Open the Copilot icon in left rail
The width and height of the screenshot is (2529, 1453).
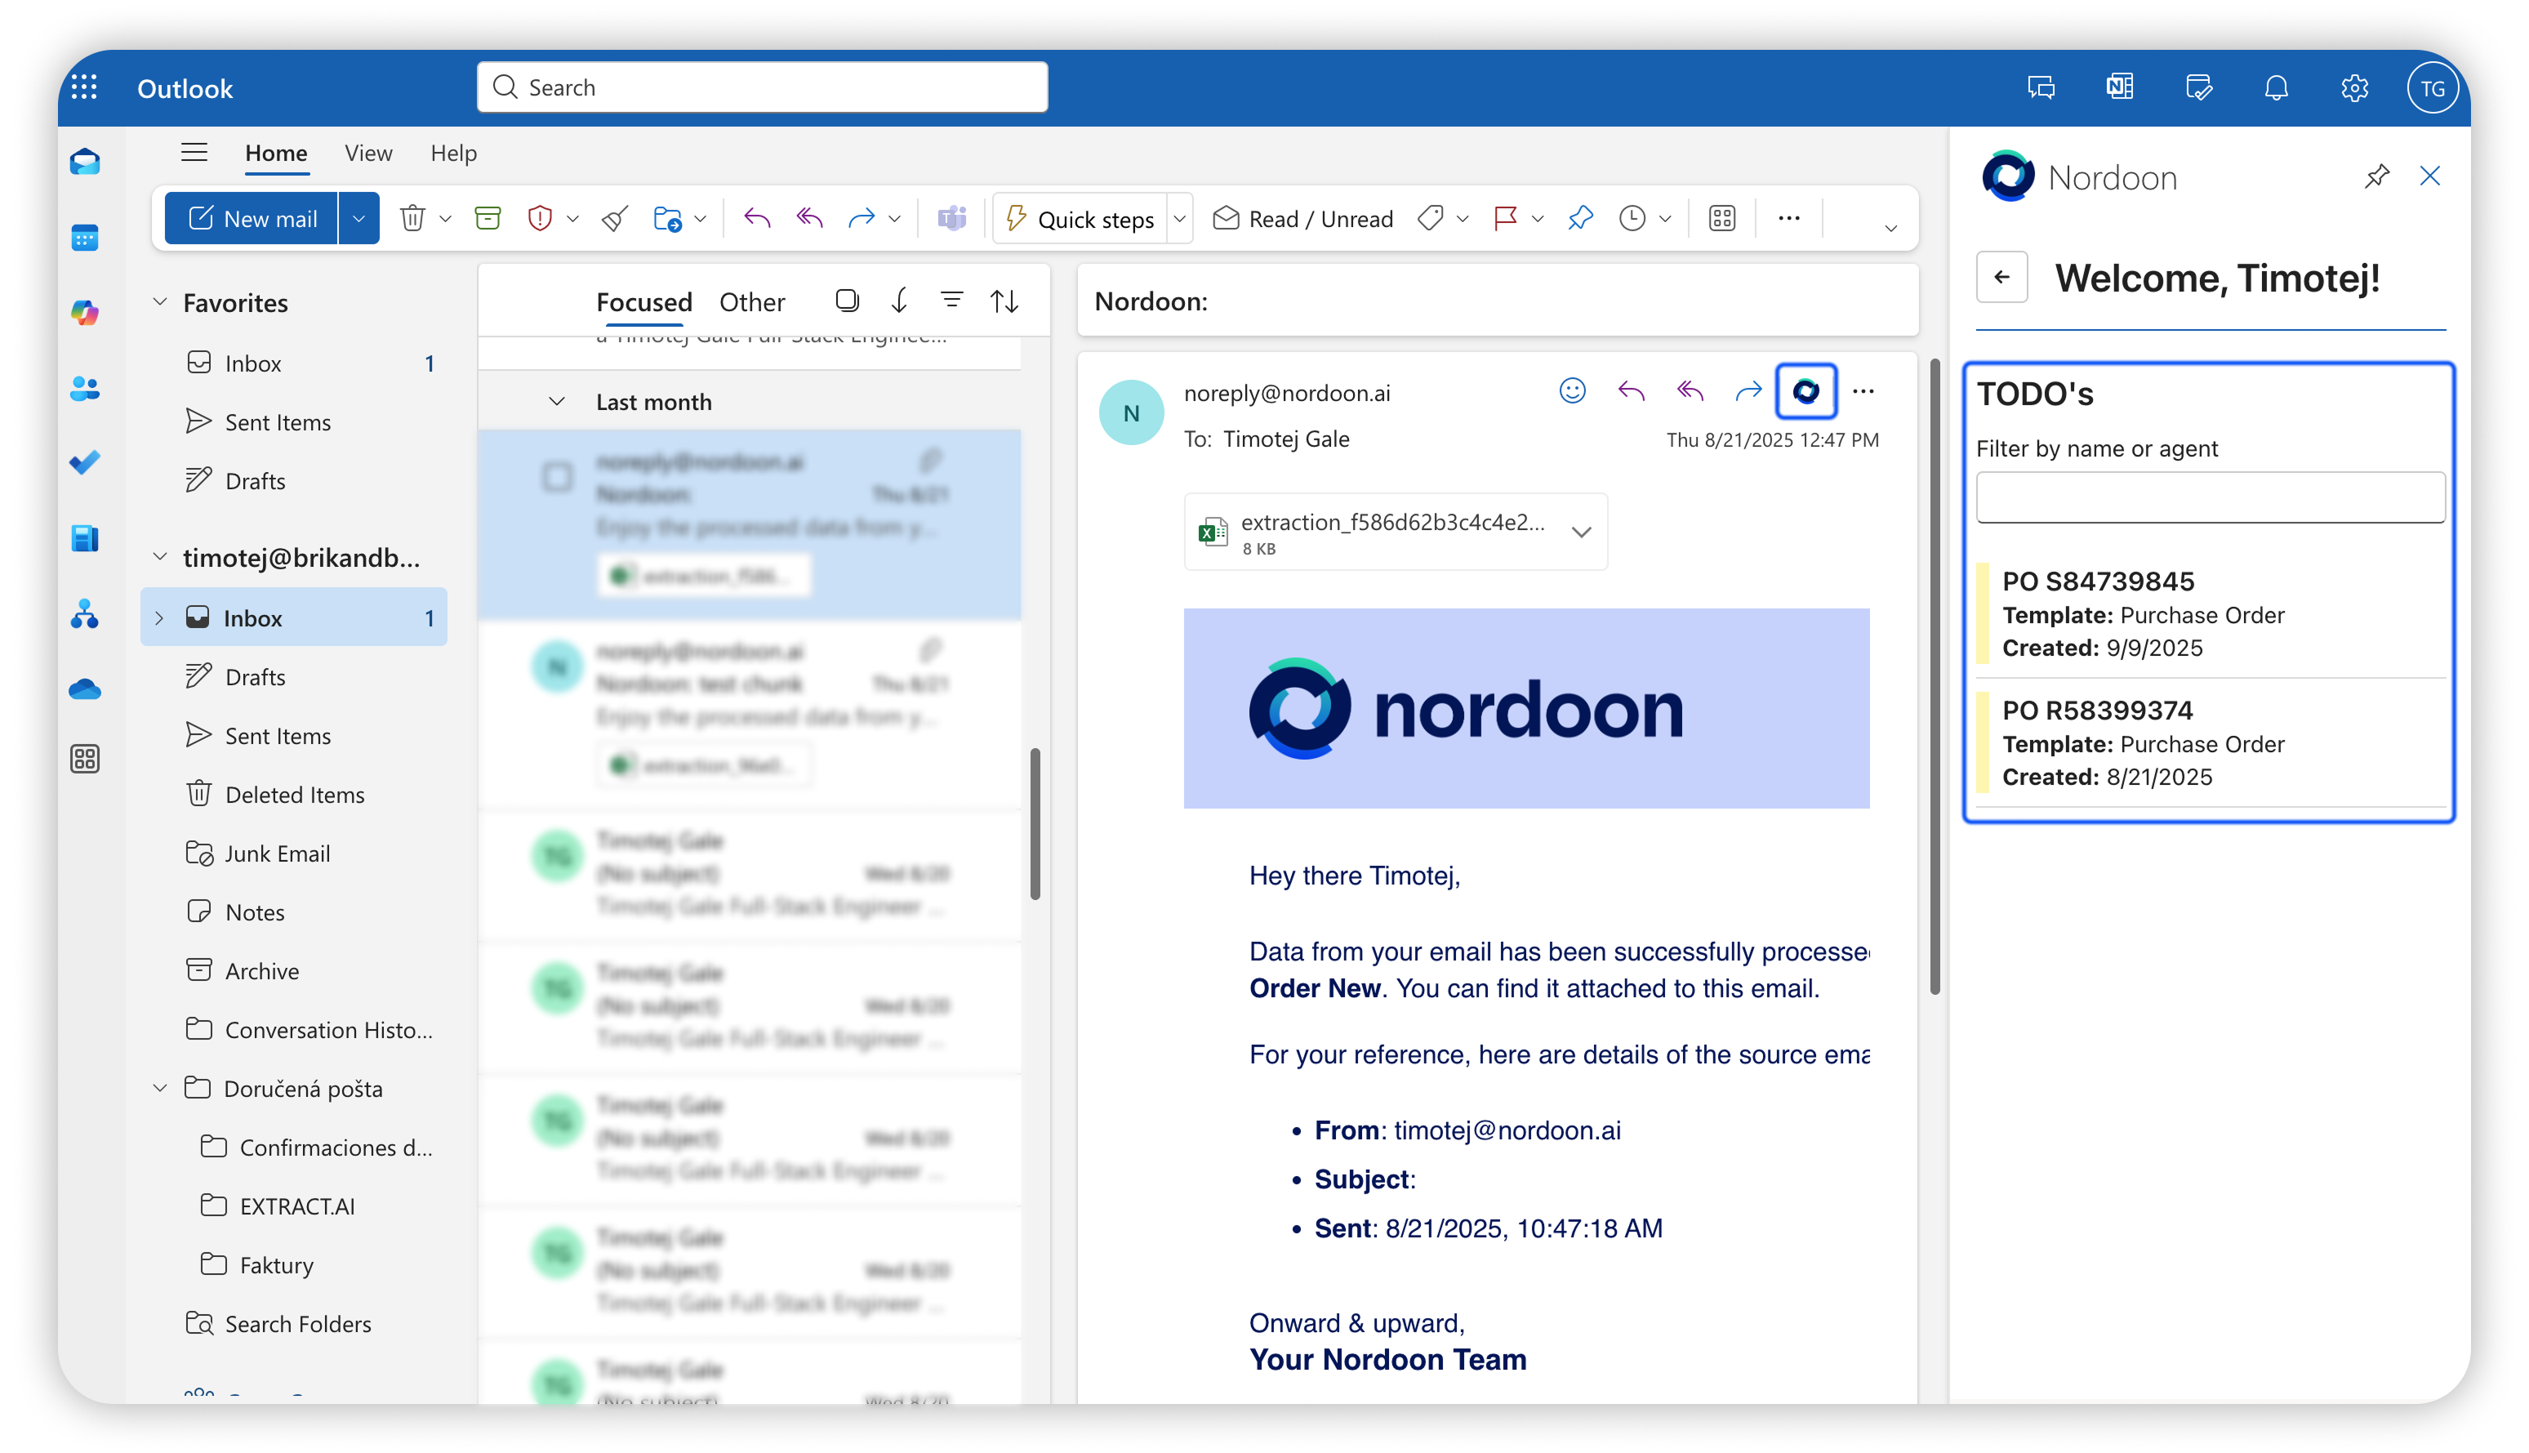tap(85, 312)
